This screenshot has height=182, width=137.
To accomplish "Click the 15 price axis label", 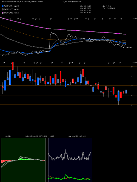I will pyautogui.click(x=132, y=105).
